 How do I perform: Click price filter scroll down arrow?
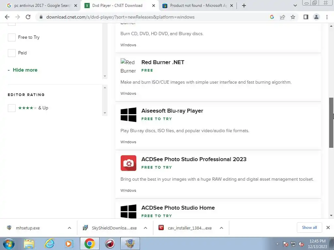[105, 76]
